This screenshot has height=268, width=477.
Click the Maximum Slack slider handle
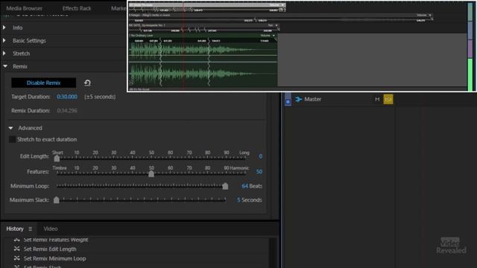(57, 200)
